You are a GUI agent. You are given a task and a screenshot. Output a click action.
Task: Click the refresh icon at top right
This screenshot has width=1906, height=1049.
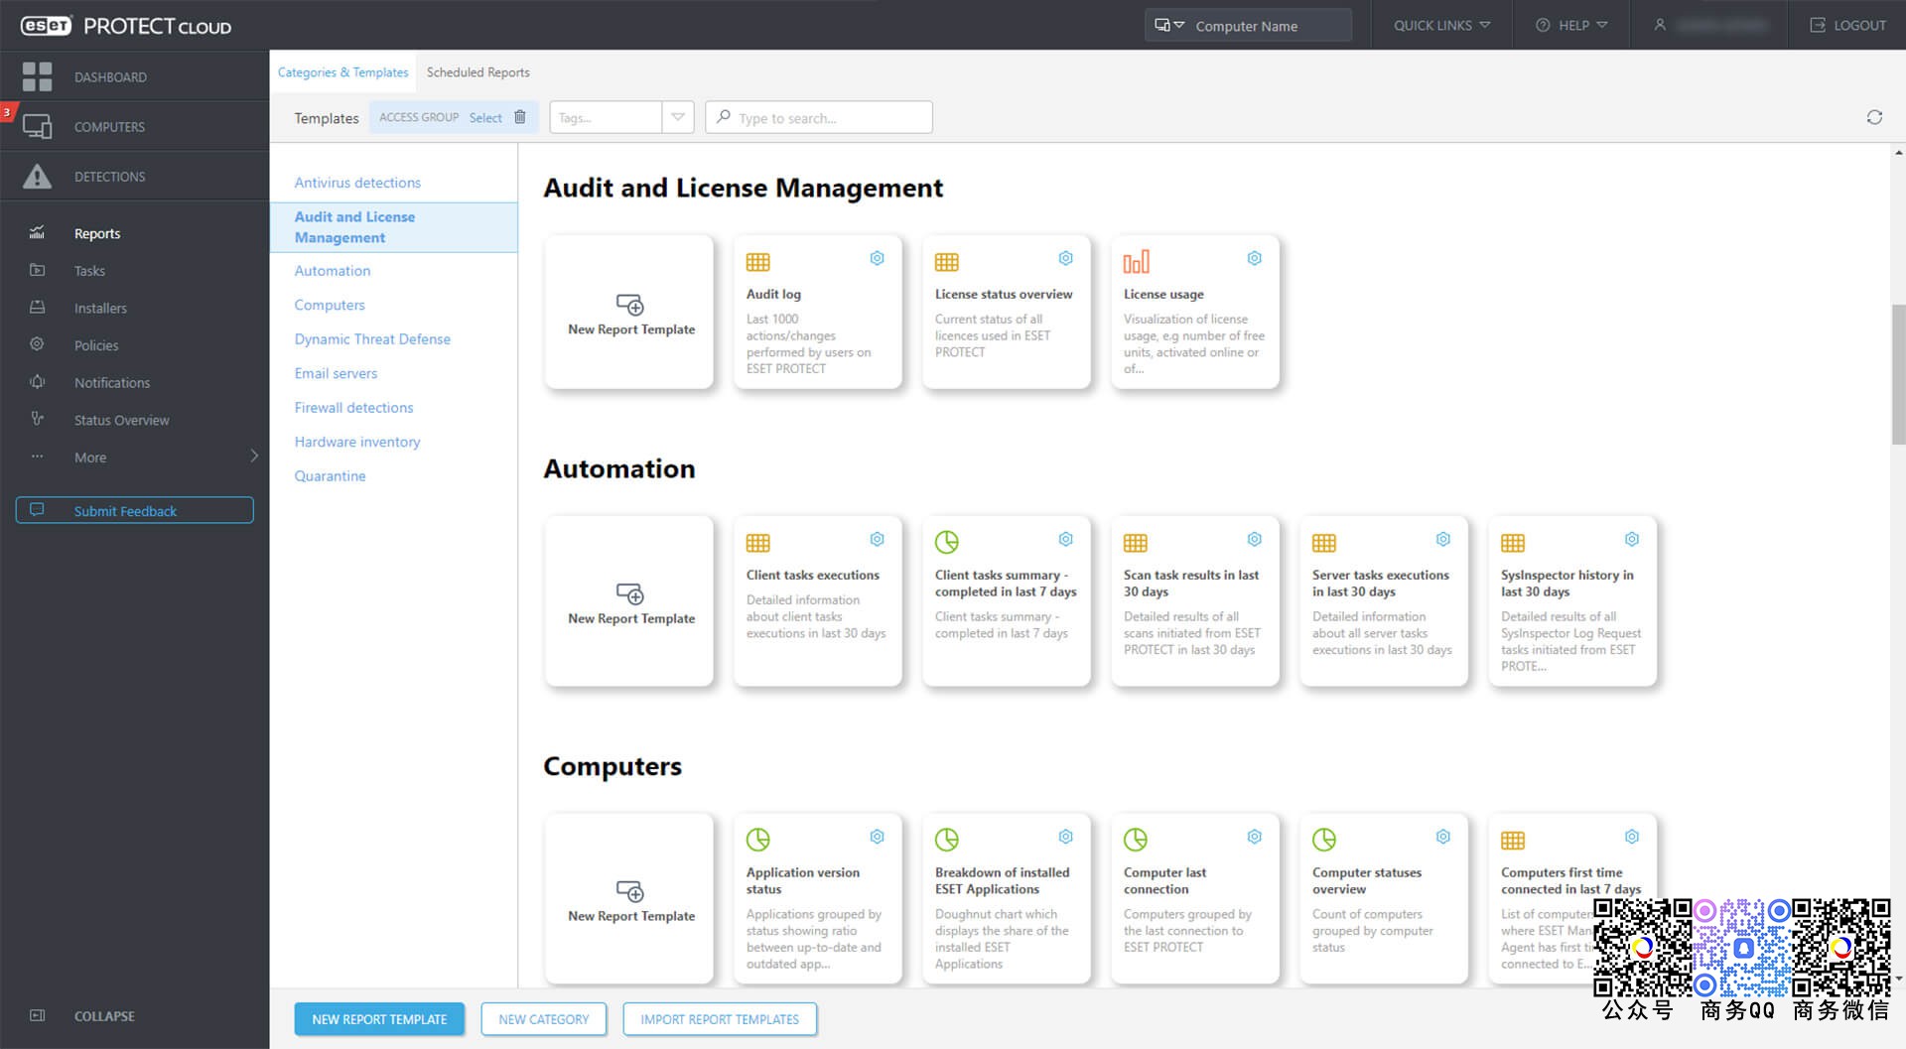(x=1874, y=117)
